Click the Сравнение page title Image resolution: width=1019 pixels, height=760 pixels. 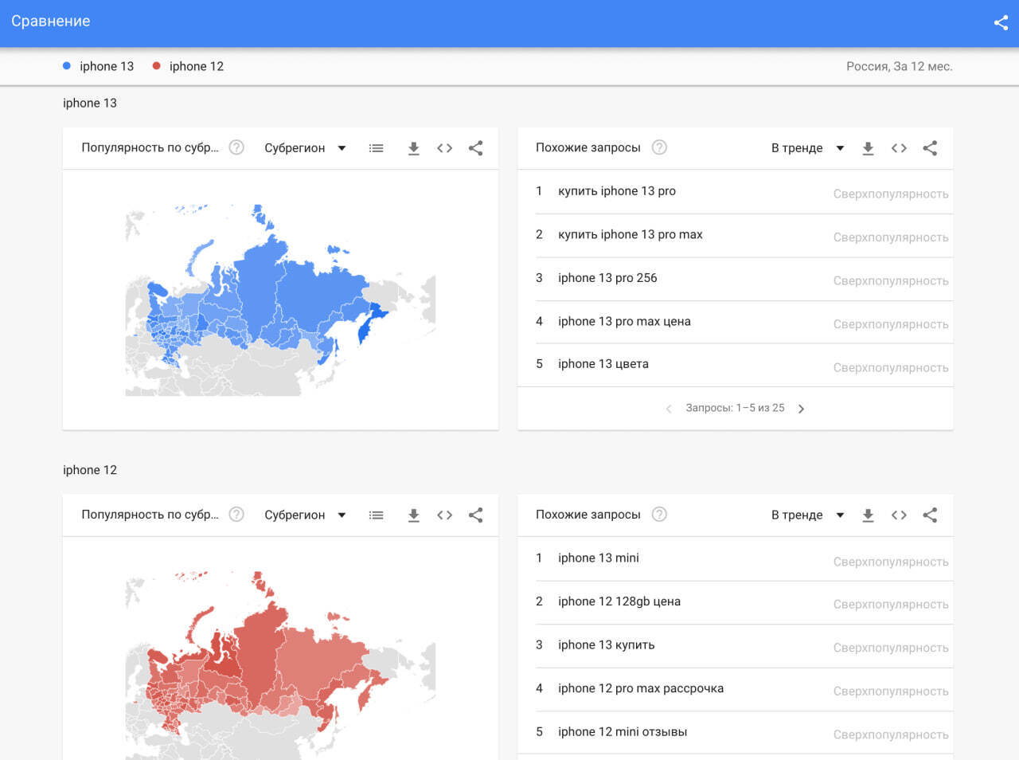coord(51,22)
